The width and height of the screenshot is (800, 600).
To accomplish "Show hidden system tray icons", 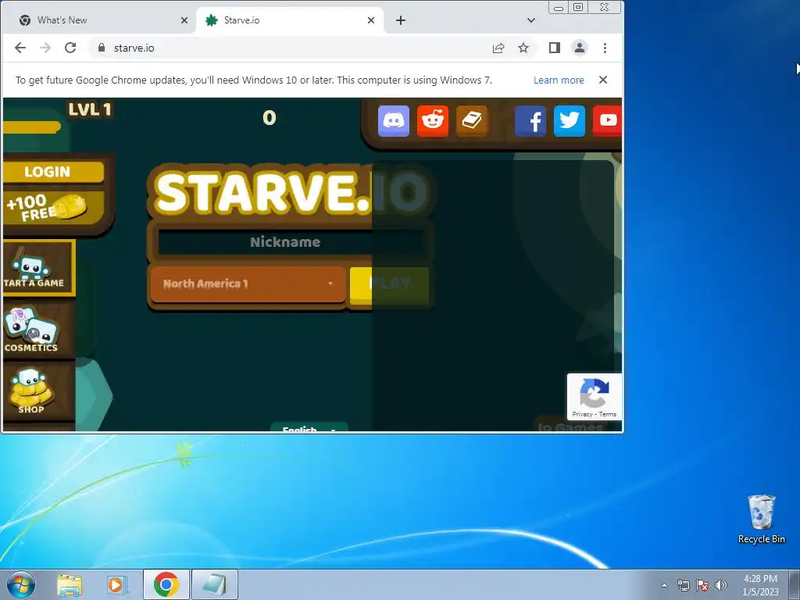I will click(664, 585).
